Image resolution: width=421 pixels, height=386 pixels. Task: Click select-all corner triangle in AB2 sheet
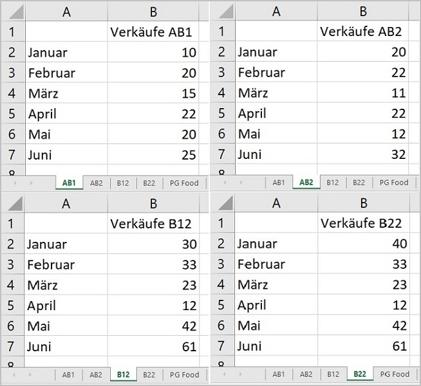pyautogui.click(x=226, y=12)
